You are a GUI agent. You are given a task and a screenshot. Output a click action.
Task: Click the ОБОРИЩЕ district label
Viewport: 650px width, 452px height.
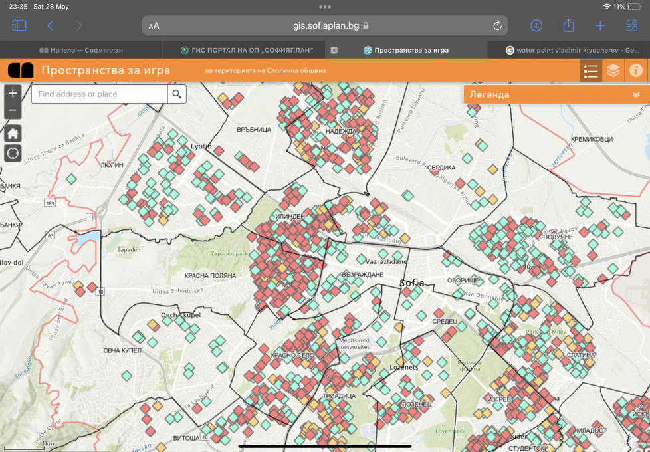click(x=463, y=281)
